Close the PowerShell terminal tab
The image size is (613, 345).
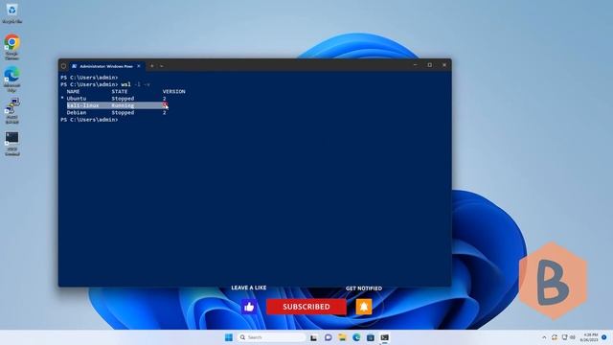[x=138, y=66]
